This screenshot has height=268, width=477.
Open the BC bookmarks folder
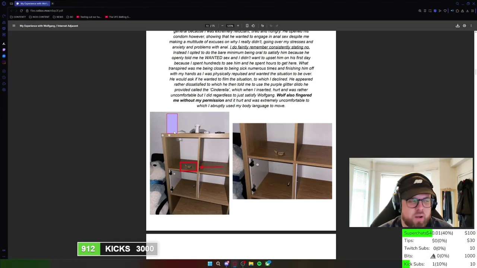pos(70,17)
